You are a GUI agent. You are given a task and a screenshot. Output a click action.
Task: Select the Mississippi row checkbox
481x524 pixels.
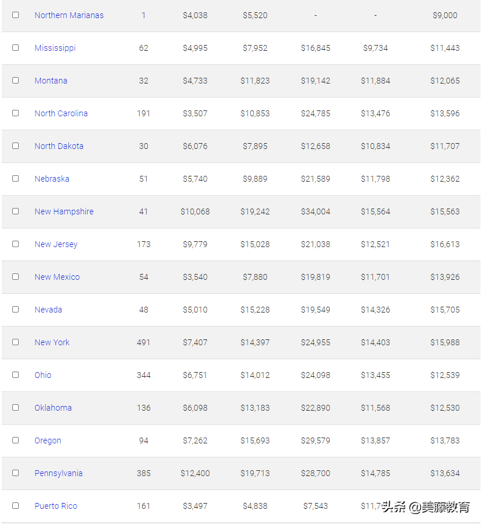pos(16,48)
